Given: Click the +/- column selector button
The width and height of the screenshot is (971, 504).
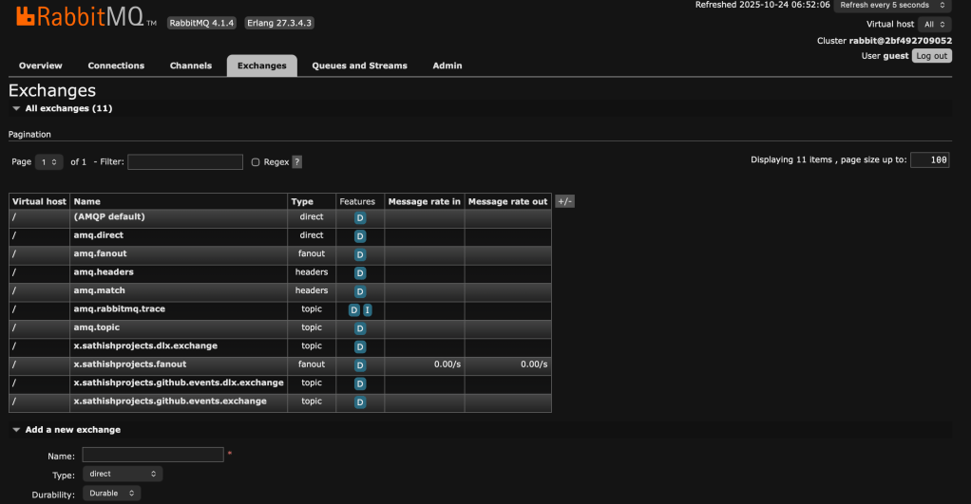Looking at the screenshot, I should [x=564, y=201].
